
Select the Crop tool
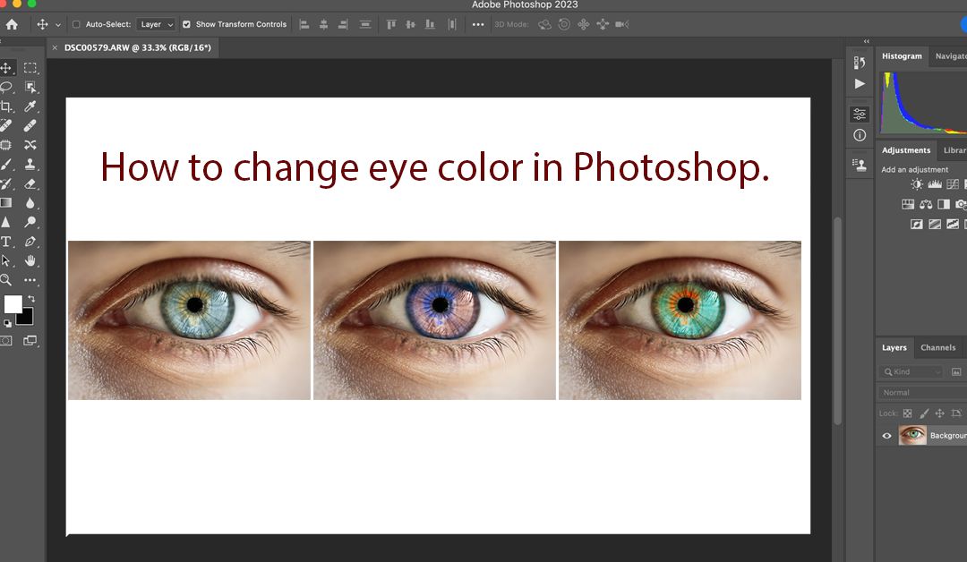[x=7, y=106]
